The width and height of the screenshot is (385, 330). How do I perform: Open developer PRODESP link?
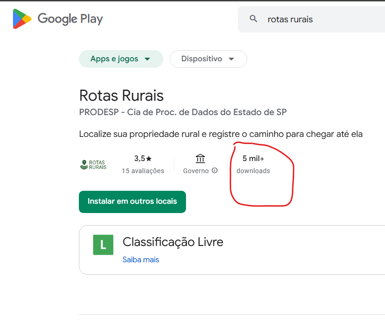click(x=183, y=112)
